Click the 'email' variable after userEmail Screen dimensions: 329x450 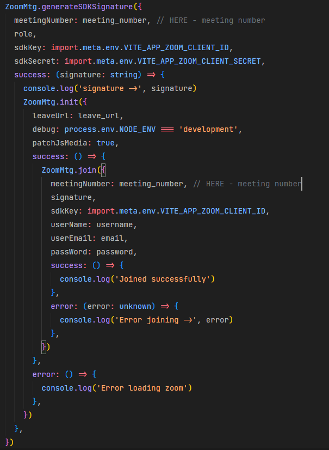(112, 238)
